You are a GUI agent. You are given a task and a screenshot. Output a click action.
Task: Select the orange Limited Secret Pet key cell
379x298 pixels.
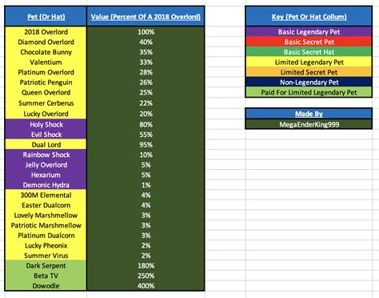pos(309,72)
